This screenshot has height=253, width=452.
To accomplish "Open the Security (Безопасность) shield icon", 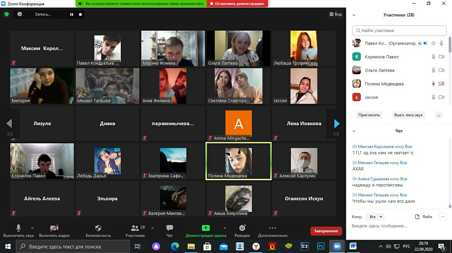I will (x=98, y=228).
